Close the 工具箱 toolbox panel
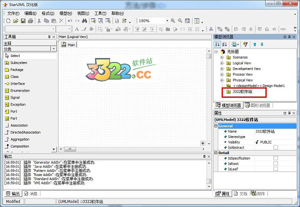This screenshot has width=300, height=207. click(54, 36)
